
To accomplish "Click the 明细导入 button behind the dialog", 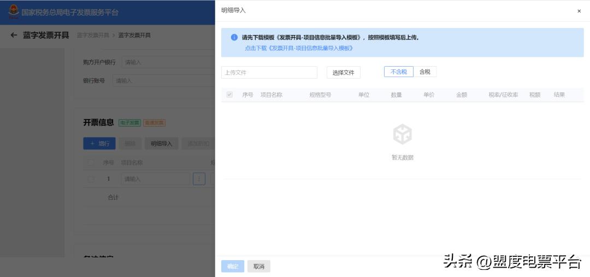I will tap(161, 143).
